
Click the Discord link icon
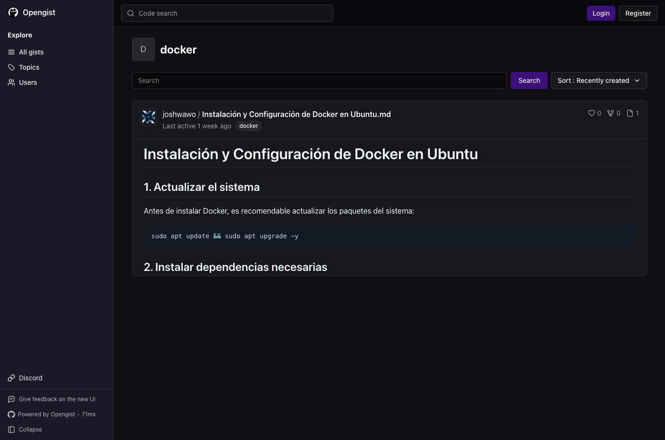click(11, 378)
